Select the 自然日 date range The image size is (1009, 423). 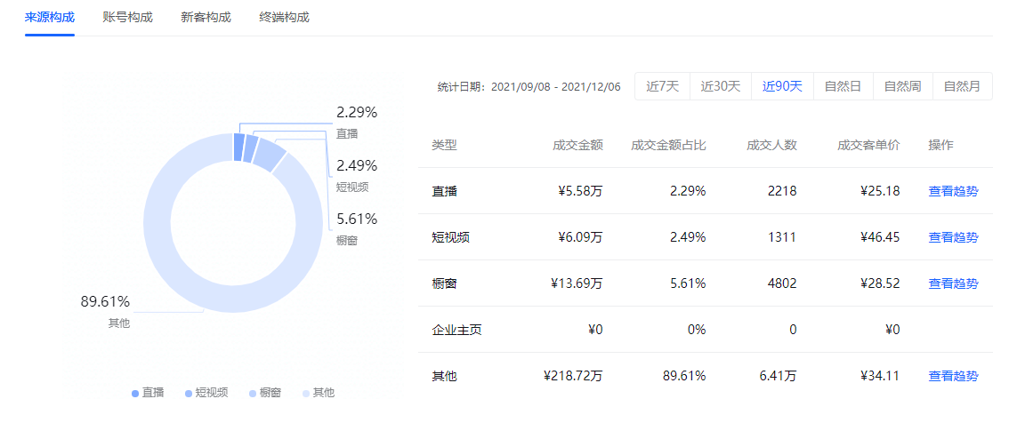coord(843,86)
